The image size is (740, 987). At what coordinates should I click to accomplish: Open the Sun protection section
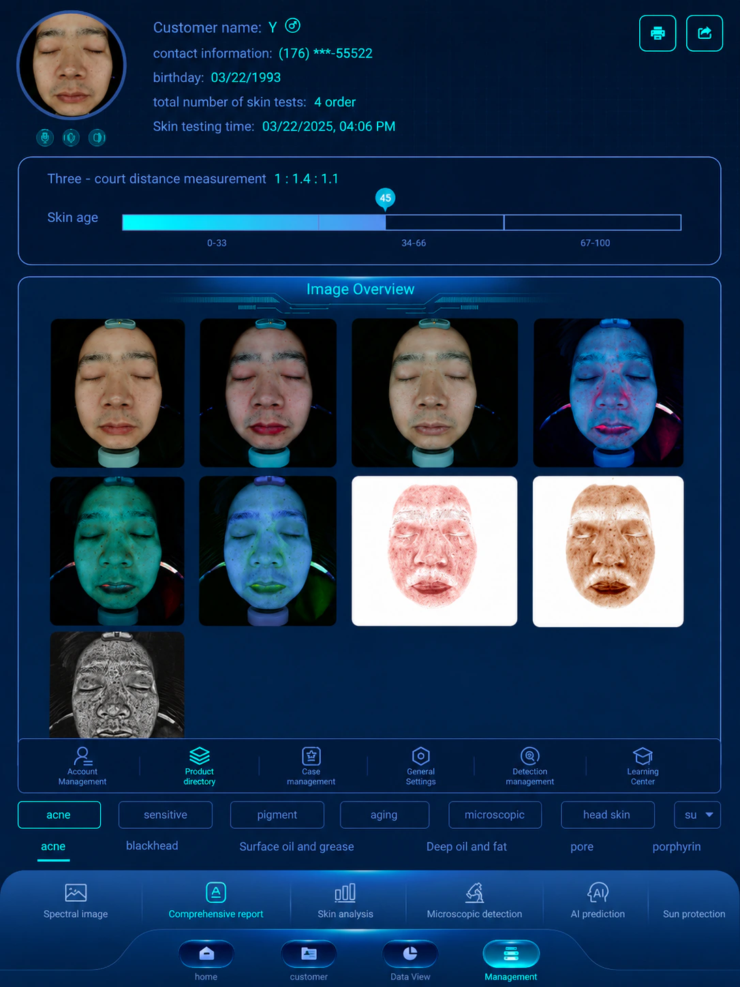pyautogui.click(x=694, y=913)
